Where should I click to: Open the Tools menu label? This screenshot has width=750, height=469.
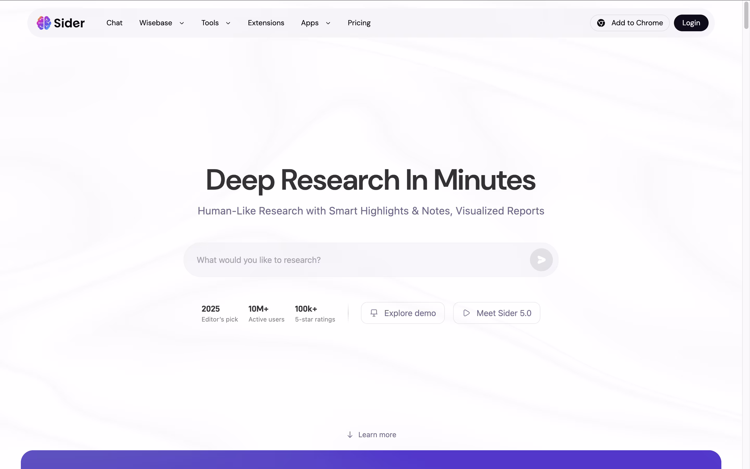pyautogui.click(x=210, y=23)
